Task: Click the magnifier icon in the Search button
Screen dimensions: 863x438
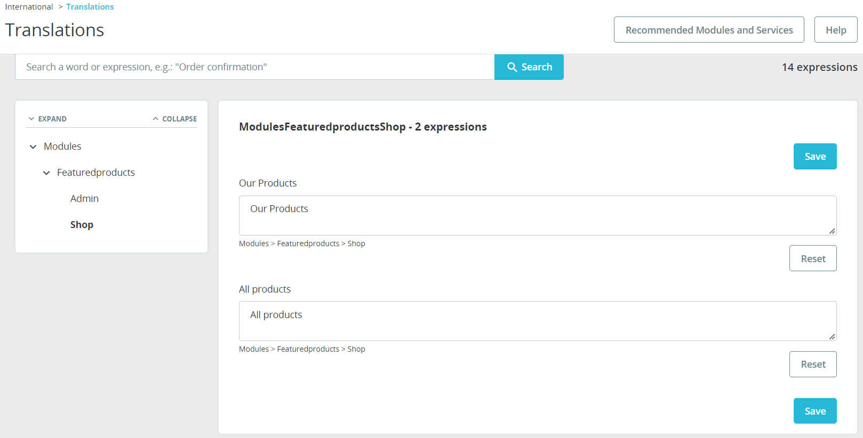Action: click(512, 67)
